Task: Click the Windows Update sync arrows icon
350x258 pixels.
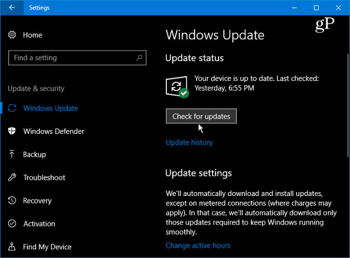Action: click(x=12, y=108)
